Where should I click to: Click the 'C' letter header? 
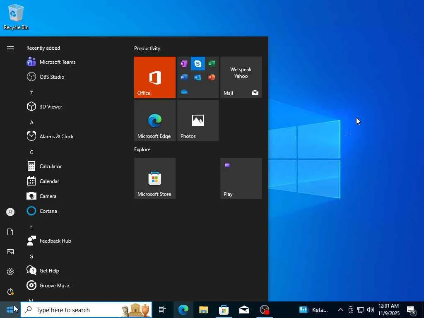tap(31, 152)
